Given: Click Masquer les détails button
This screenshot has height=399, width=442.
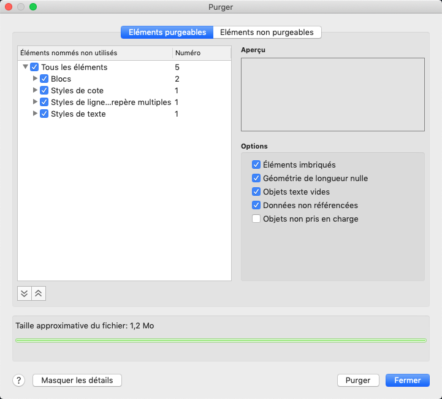Looking at the screenshot, I should (77, 381).
